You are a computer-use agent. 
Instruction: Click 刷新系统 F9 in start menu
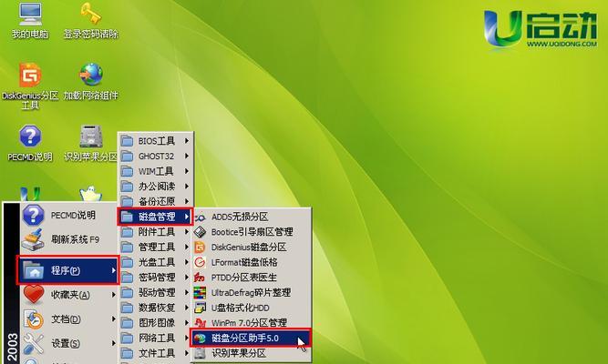tap(75, 239)
